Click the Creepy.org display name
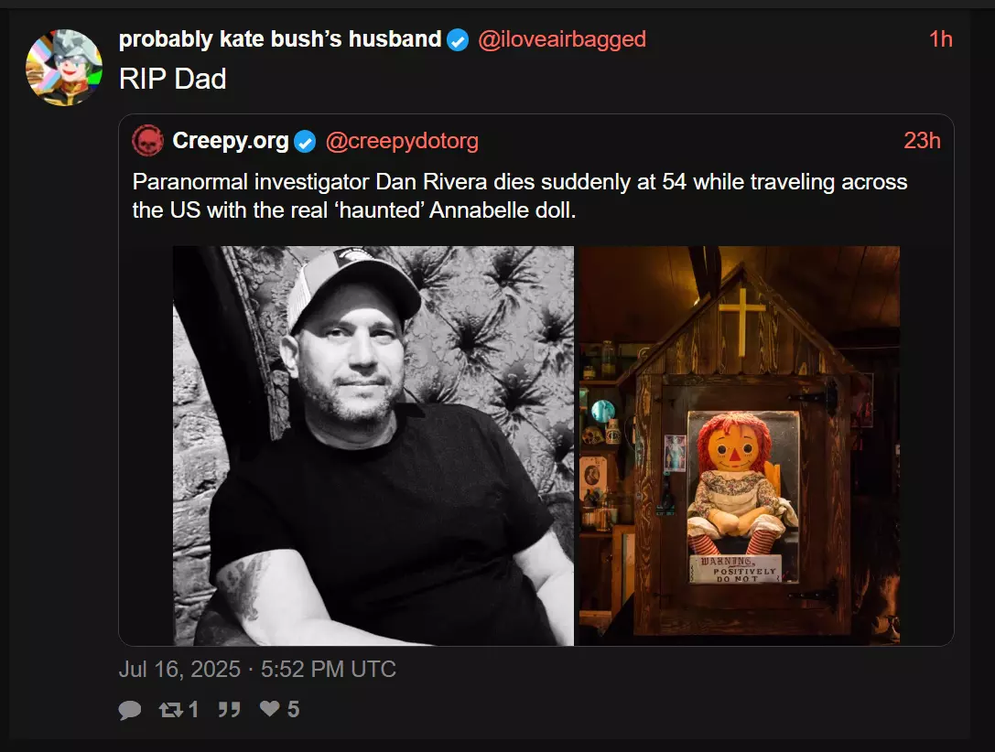Image resolution: width=995 pixels, height=752 pixels. [x=231, y=141]
